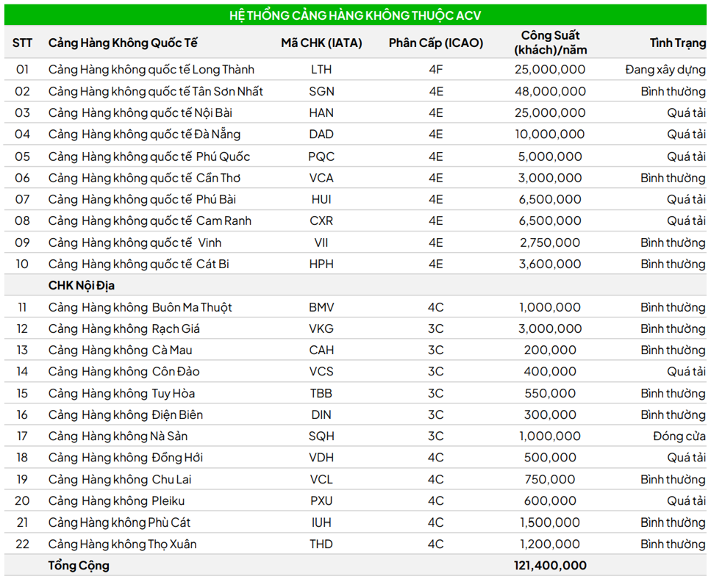Select the 'Cảng Hàng Không Quốc Tế' column header
711x579 pixels.
point(123,43)
